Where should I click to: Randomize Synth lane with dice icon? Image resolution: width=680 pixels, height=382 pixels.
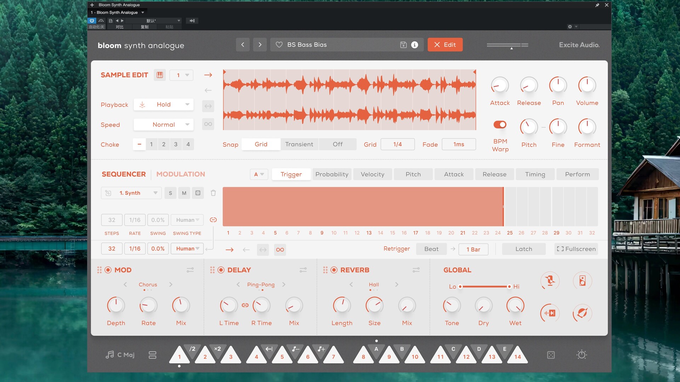click(198, 193)
